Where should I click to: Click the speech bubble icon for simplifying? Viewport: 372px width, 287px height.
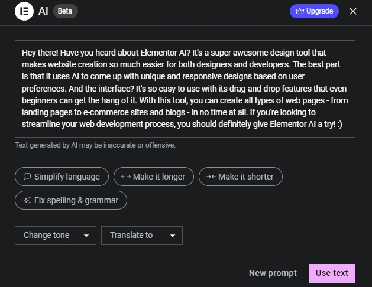point(27,177)
